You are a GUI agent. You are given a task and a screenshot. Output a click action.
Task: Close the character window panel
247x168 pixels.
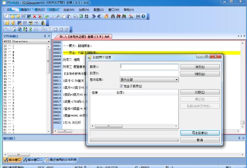coord(49,36)
